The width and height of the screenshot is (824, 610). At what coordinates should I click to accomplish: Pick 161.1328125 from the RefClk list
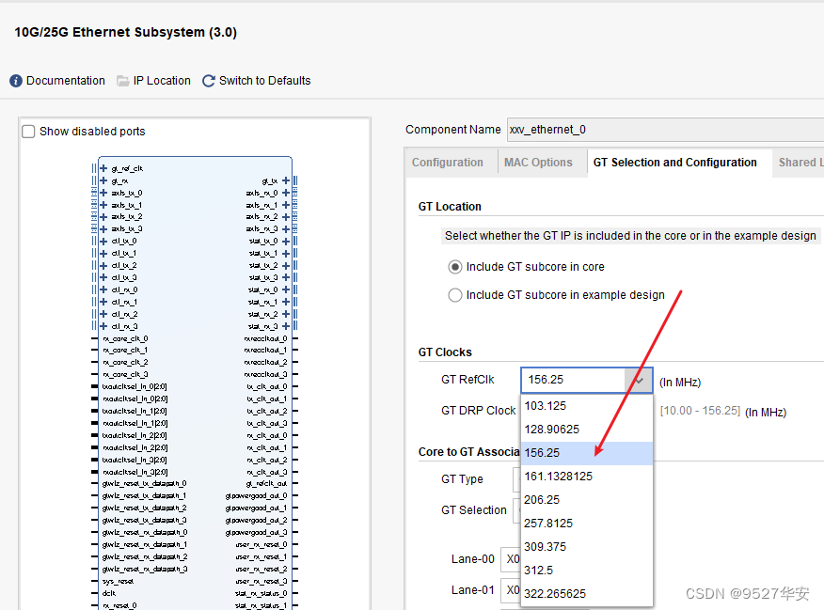coord(560,477)
